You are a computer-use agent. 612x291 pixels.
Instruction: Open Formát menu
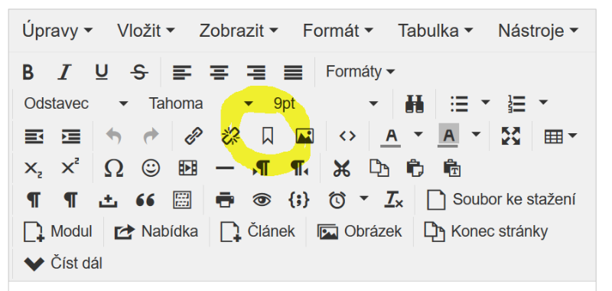click(338, 31)
